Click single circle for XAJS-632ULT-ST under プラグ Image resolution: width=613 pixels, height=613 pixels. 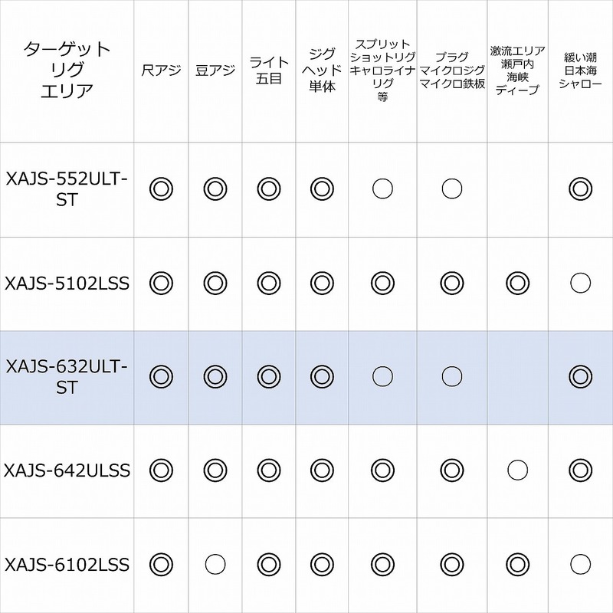tap(453, 375)
